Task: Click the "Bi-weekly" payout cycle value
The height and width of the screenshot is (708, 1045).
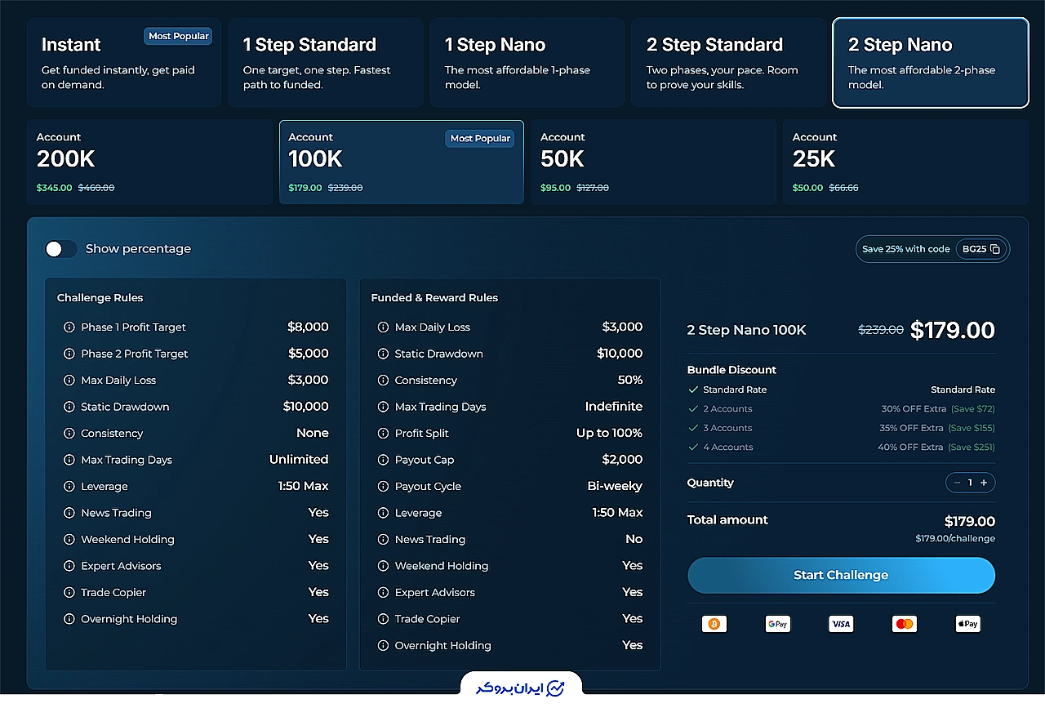Action: tap(615, 487)
